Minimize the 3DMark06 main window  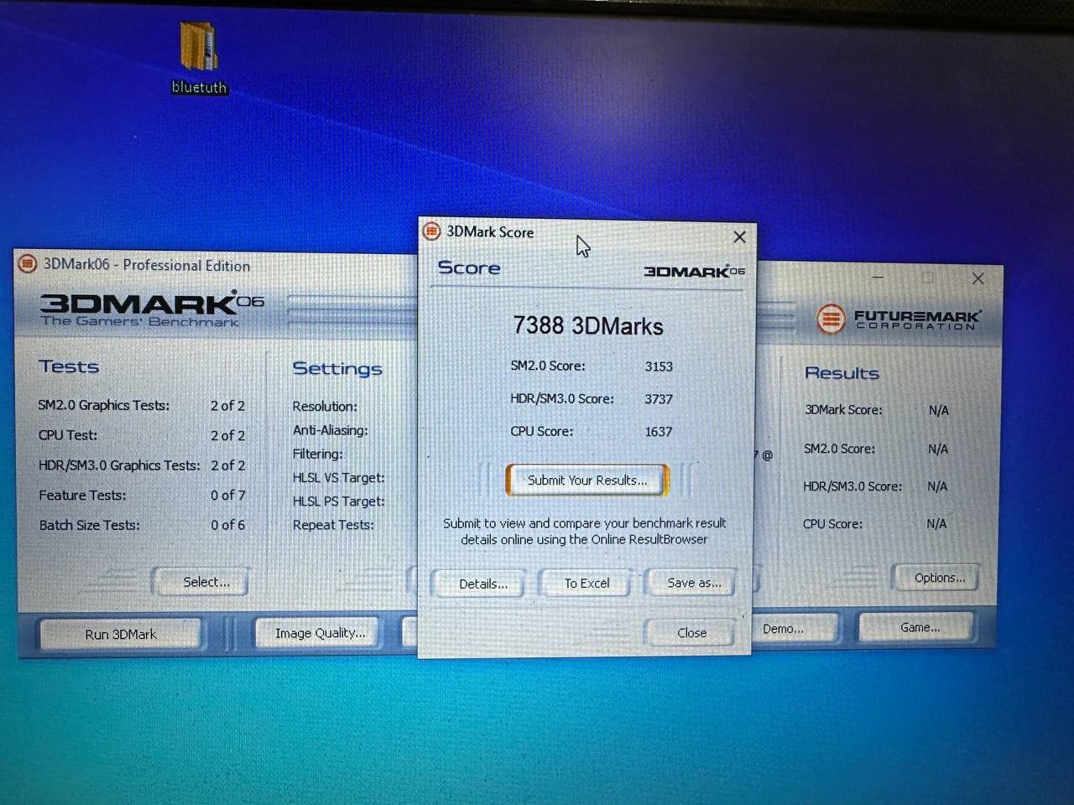[x=878, y=277]
